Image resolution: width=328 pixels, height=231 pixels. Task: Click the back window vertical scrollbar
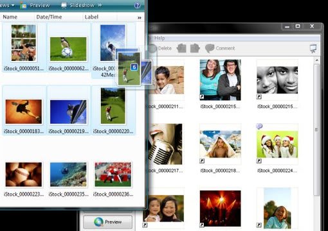316,130
